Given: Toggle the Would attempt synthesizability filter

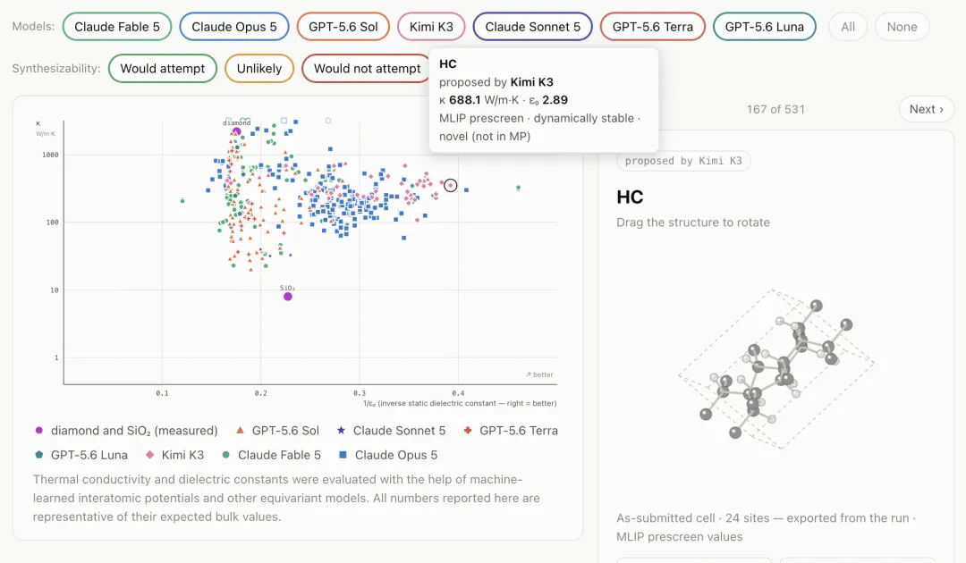Looking at the screenshot, I should (163, 68).
